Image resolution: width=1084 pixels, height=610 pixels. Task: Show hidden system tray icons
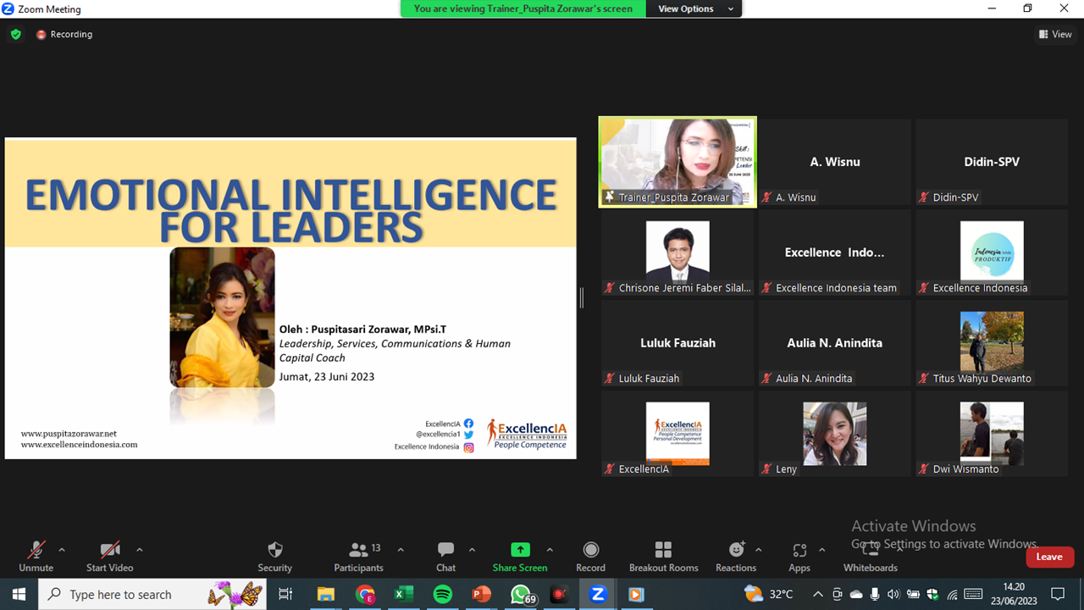coord(817,594)
